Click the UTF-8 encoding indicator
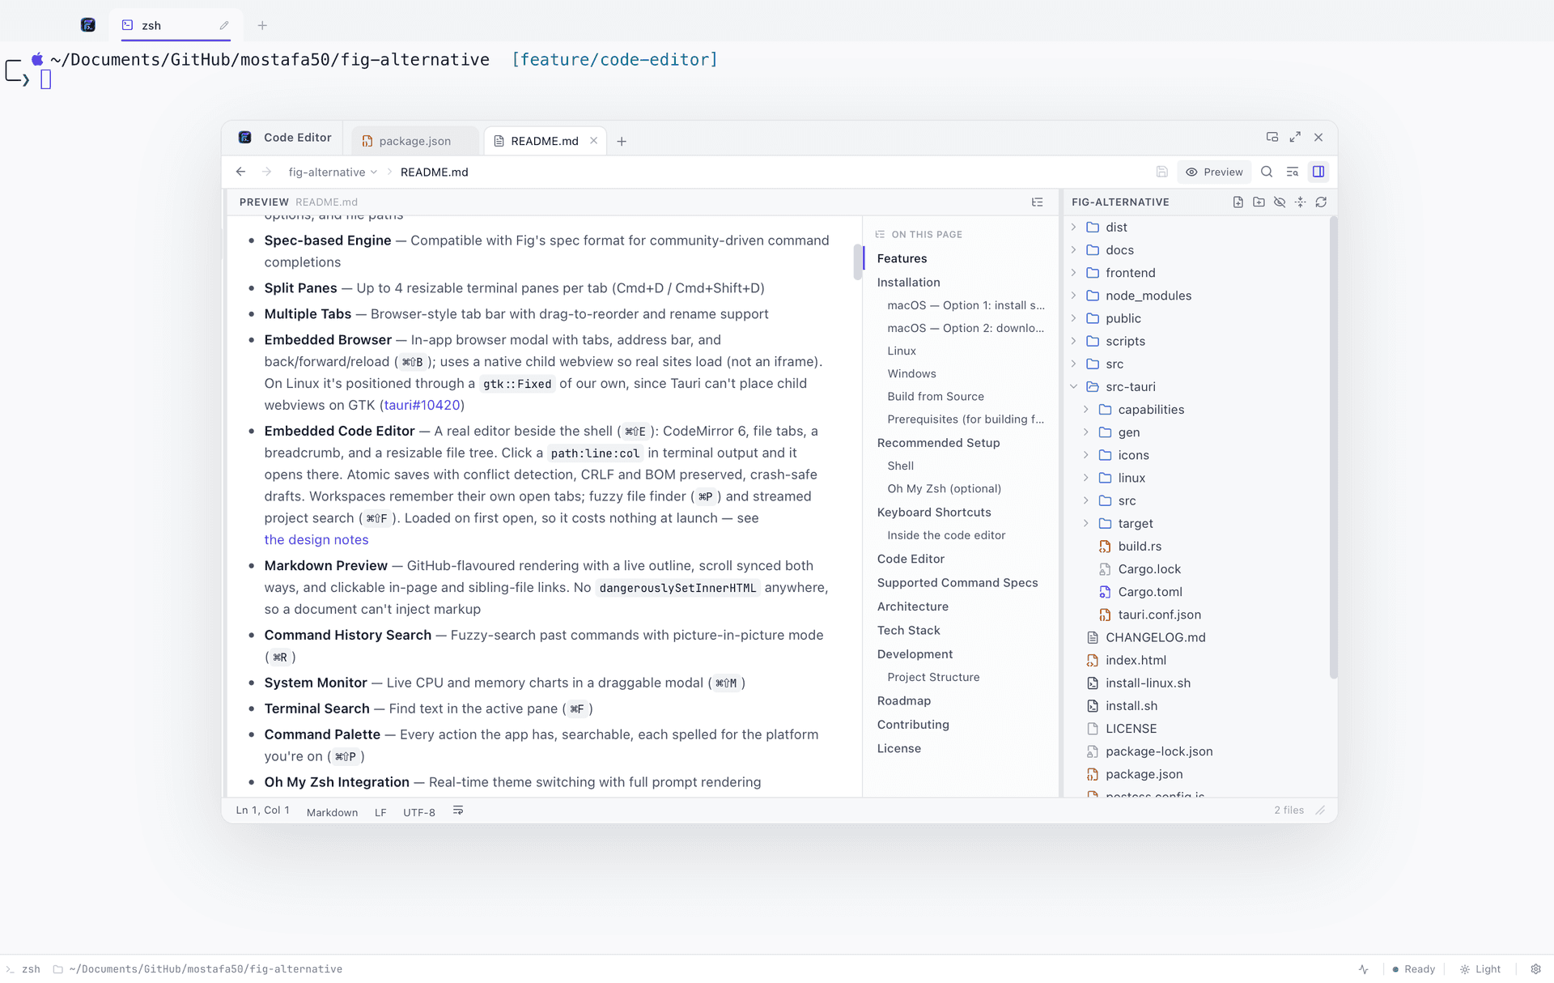1554x983 pixels. click(418, 812)
